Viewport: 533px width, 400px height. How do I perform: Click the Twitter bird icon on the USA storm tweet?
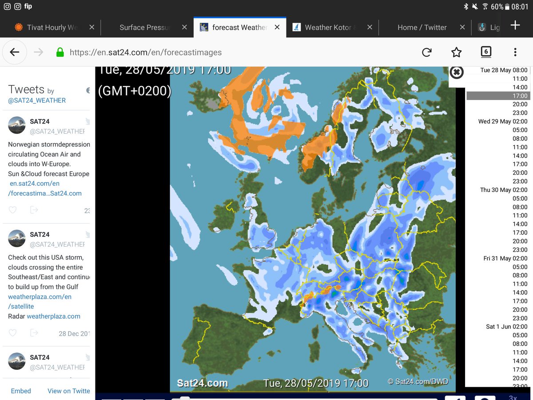click(x=88, y=234)
